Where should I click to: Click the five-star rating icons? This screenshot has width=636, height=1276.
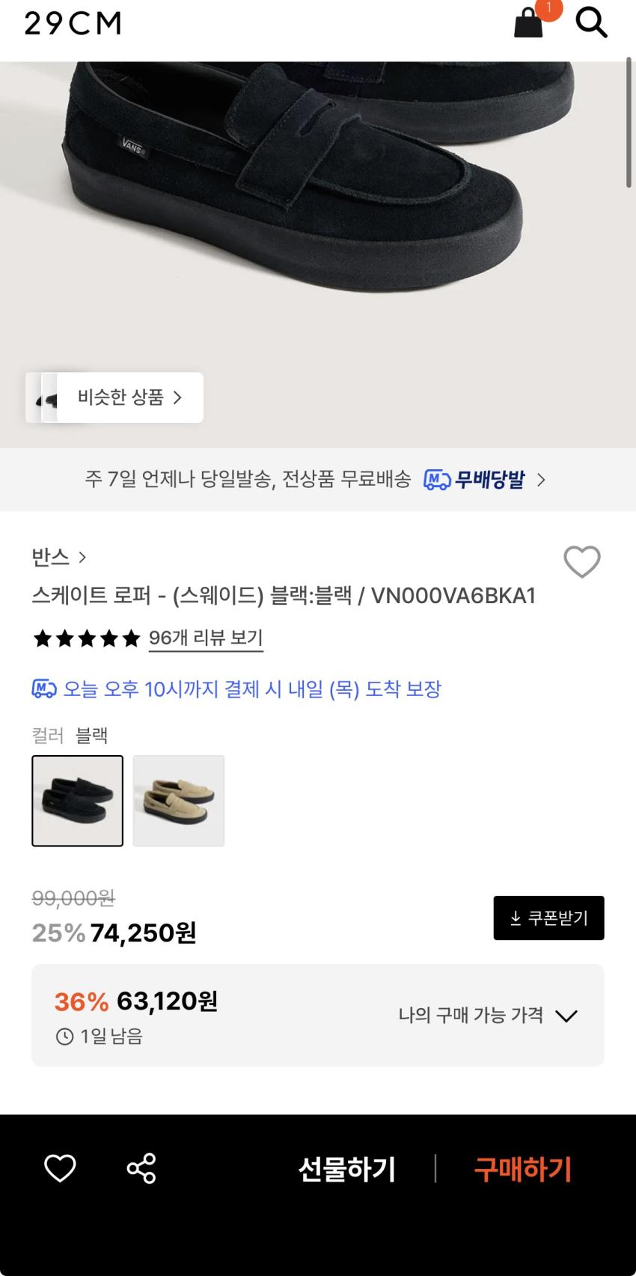pyautogui.click(x=87, y=638)
